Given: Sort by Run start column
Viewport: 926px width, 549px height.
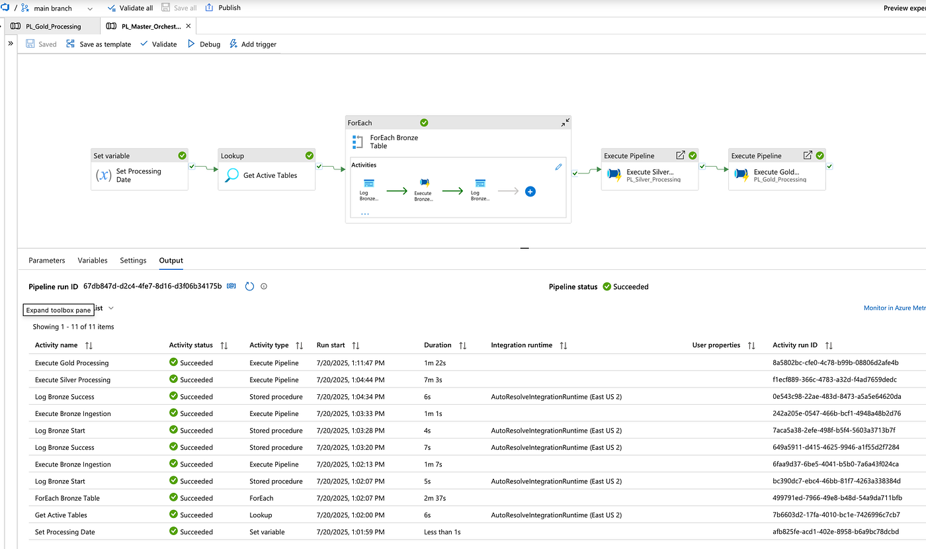Looking at the screenshot, I should click(x=355, y=345).
